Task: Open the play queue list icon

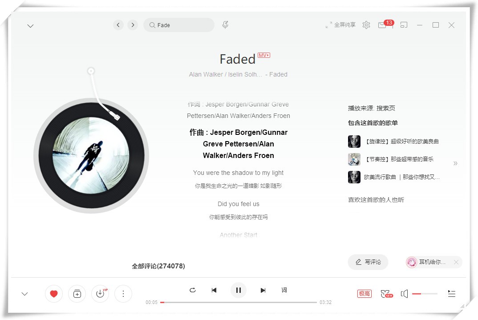Action: (451, 294)
